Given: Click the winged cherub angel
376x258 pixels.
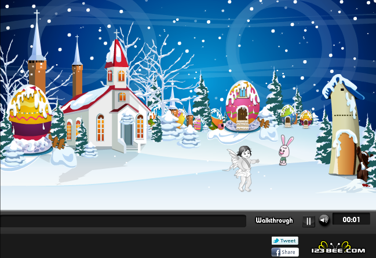Looking at the screenshot, I should click(x=243, y=168).
